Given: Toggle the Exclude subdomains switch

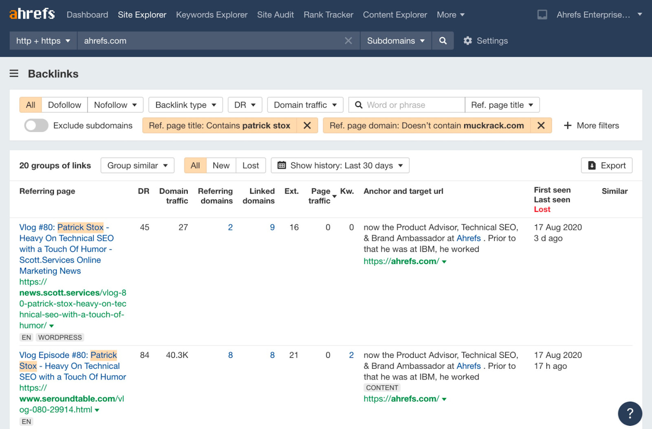Looking at the screenshot, I should [x=36, y=125].
